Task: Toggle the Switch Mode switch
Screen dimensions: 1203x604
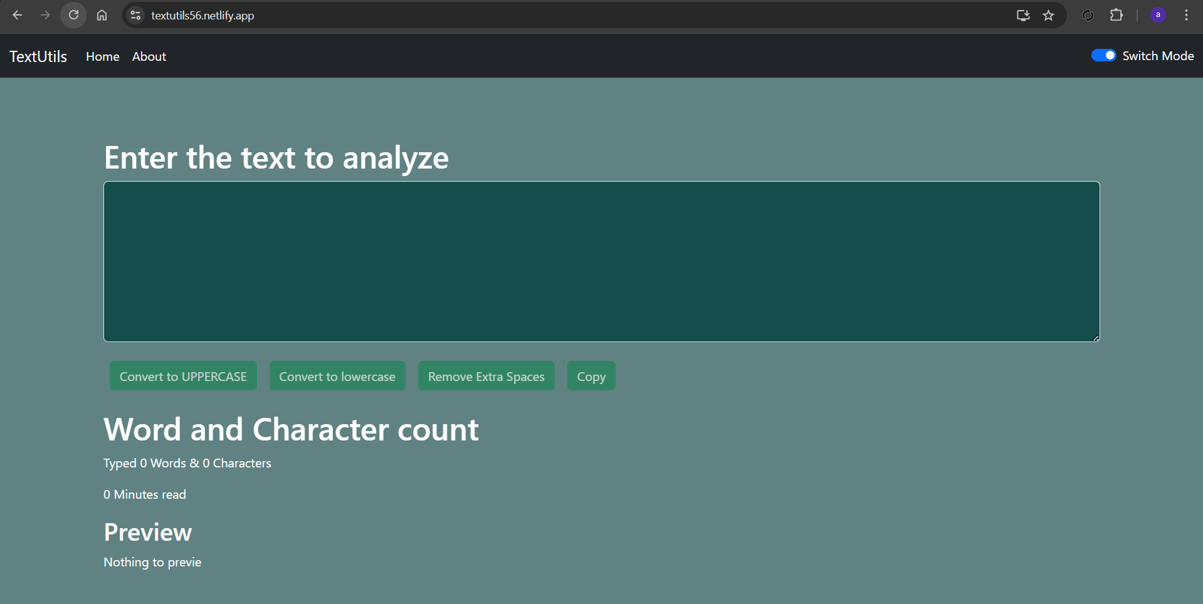Action: pos(1103,56)
